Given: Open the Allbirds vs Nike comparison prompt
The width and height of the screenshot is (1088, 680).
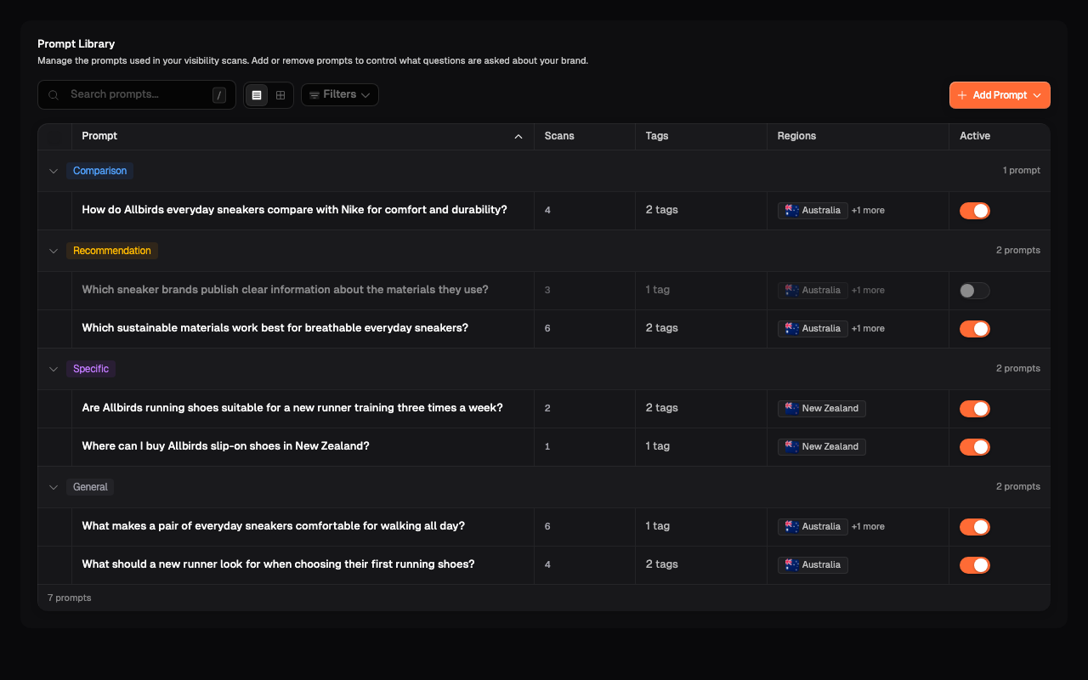Looking at the screenshot, I should click(294, 210).
